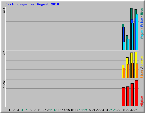Click the 644 hits axis value
The height and width of the screenshot is (113, 145).
click(x=4, y=10)
